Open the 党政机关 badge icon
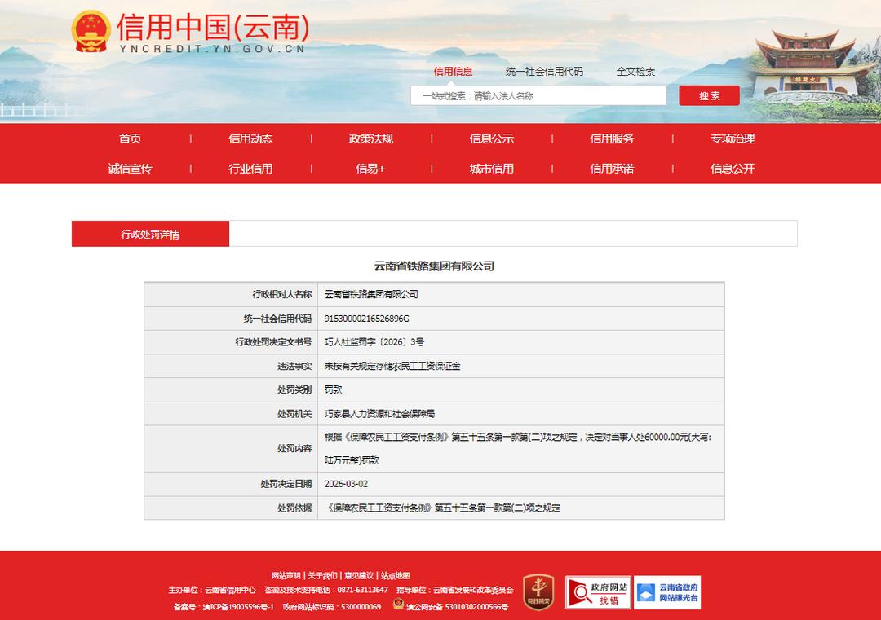Screen dimensions: 881x620 539,591
